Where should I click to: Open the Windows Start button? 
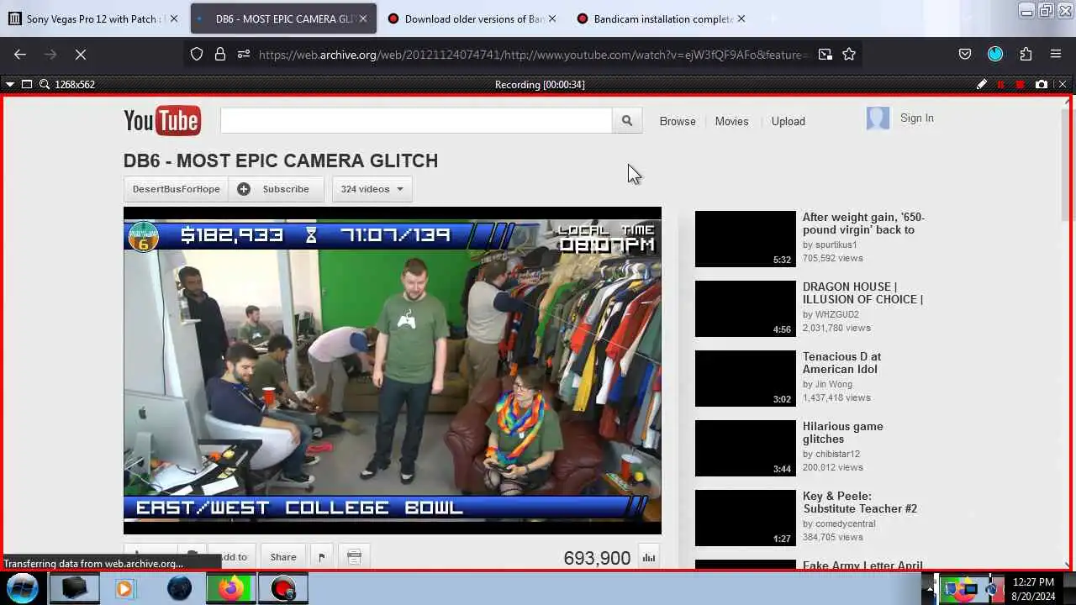pos(21,588)
